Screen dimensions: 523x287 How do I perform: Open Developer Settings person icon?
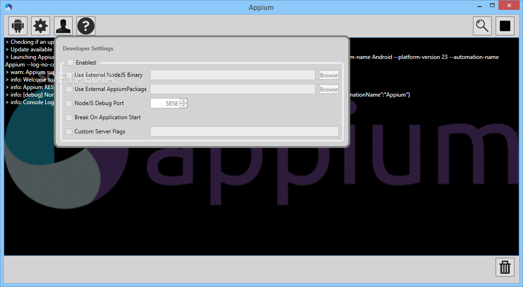point(63,25)
